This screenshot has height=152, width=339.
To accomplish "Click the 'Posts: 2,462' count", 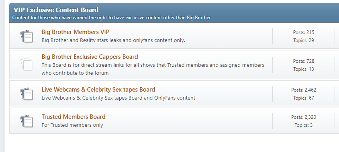I will point(304,90).
